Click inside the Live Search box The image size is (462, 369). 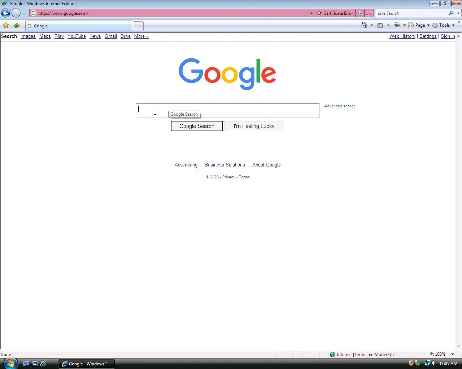(412, 13)
